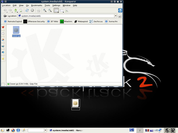Click the KDE gear logo
The width and height of the screenshot is (178, 133).
click(120, 10)
